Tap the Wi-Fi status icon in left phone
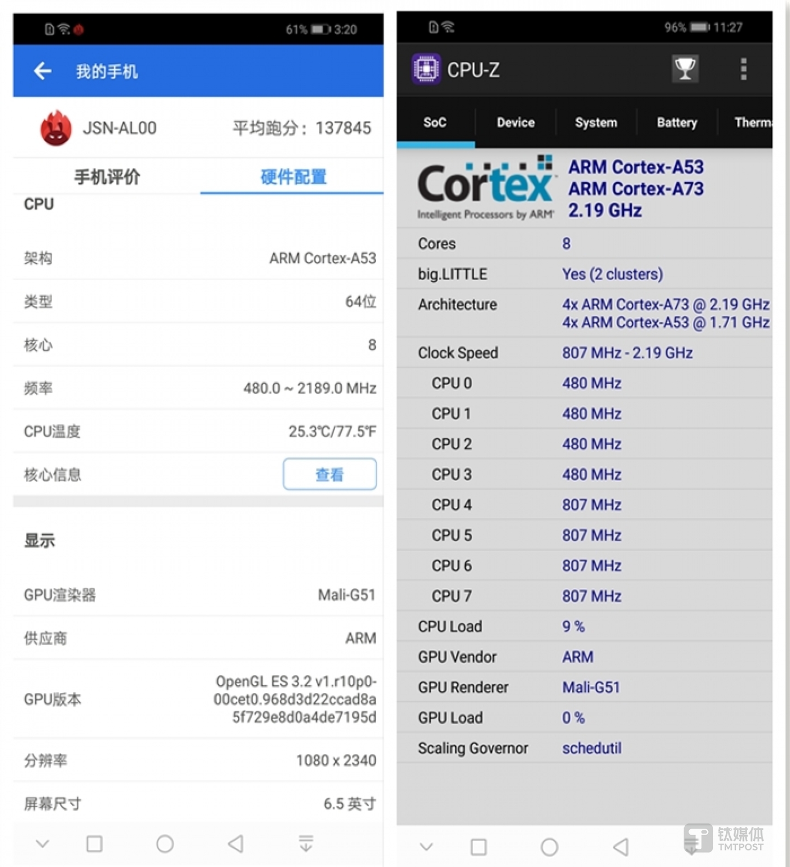Viewport: 790px width, 867px height. click(64, 29)
